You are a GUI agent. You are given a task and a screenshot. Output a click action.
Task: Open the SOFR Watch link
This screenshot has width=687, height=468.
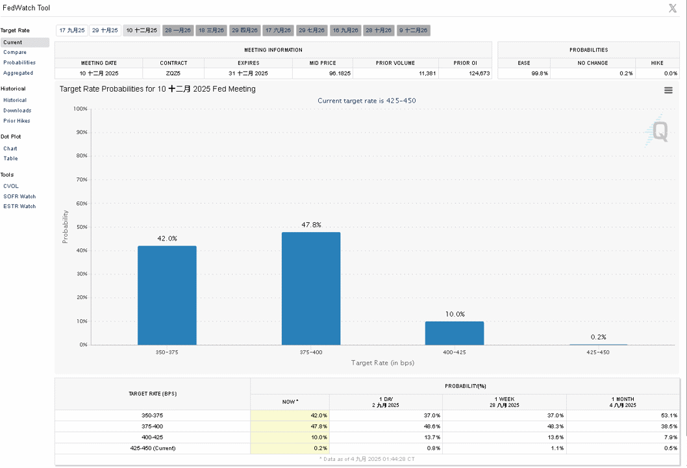coord(19,196)
